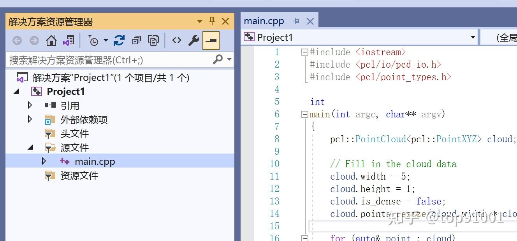Collapse All items in Solution Explorer

(x=136, y=40)
